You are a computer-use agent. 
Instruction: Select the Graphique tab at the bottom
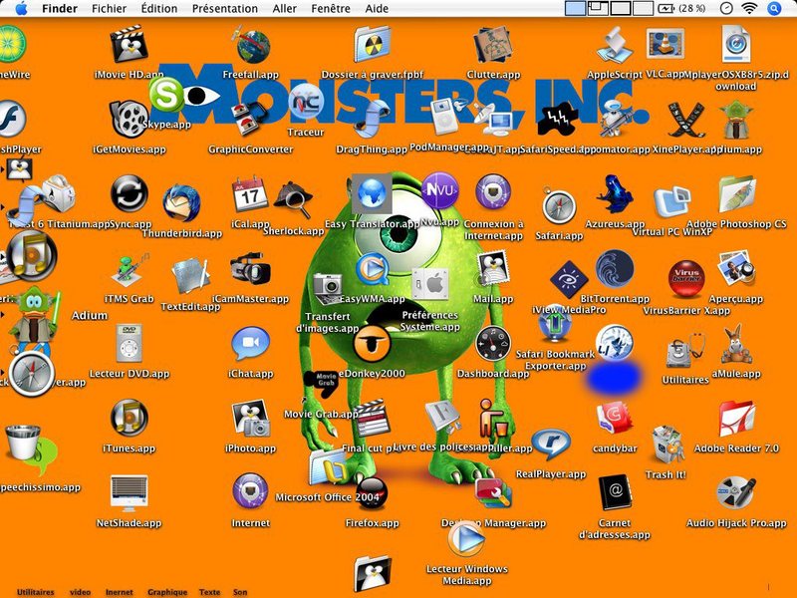coord(167,592)
